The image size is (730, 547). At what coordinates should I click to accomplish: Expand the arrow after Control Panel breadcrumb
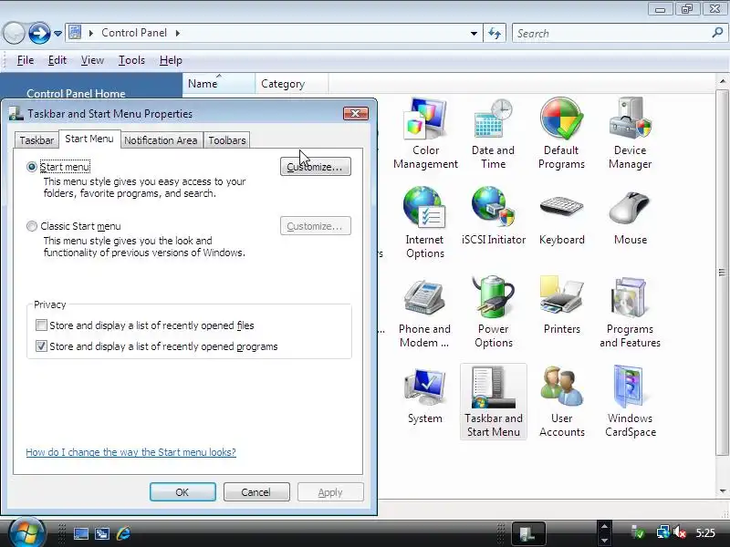178,33
